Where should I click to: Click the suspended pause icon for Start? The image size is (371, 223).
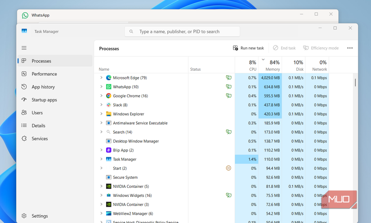(x=228, y=168)
